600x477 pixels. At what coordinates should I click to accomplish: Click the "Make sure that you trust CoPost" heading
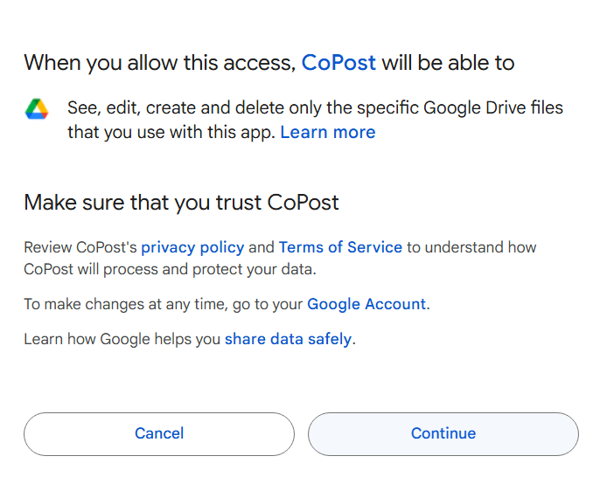click(181, 203)
